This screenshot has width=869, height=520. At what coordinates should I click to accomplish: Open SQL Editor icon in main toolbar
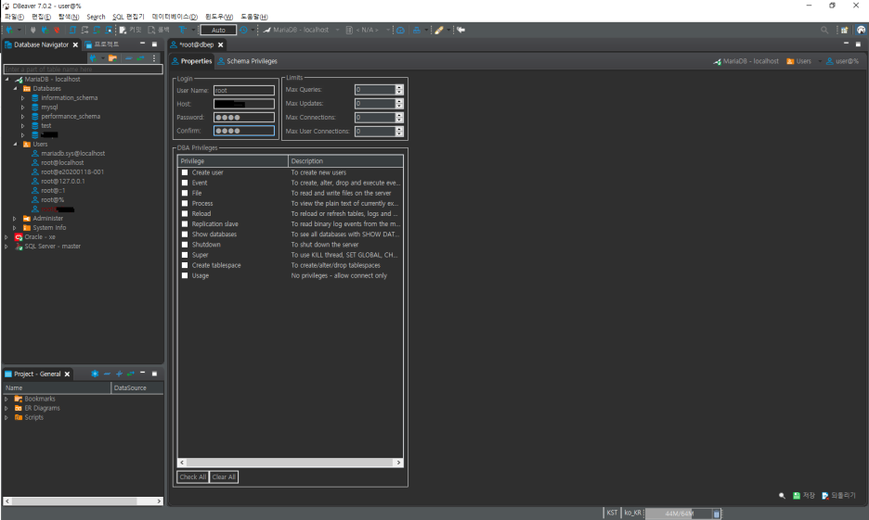click(x=72, y=30)
